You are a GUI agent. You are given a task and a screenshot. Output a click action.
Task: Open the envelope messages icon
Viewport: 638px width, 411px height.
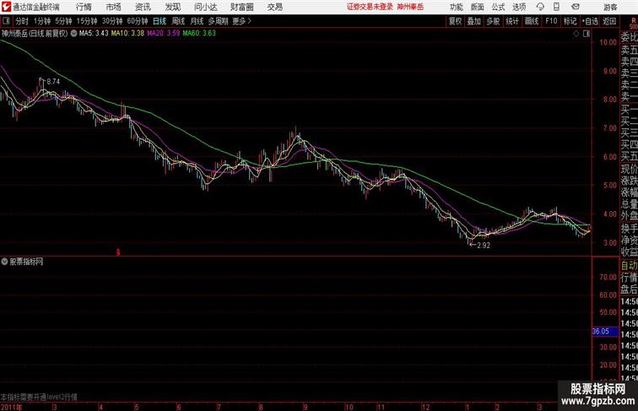(576, 7)
